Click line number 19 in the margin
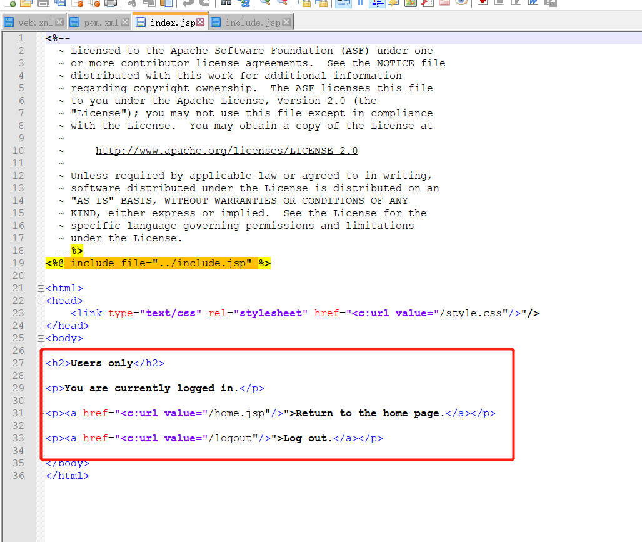 click(x=18, y=263)
